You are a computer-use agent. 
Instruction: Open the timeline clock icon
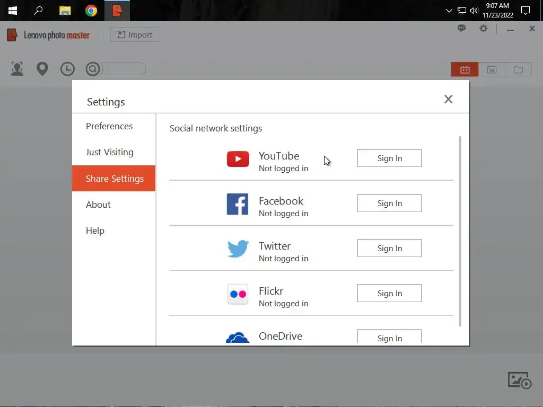tap(67, 69)
